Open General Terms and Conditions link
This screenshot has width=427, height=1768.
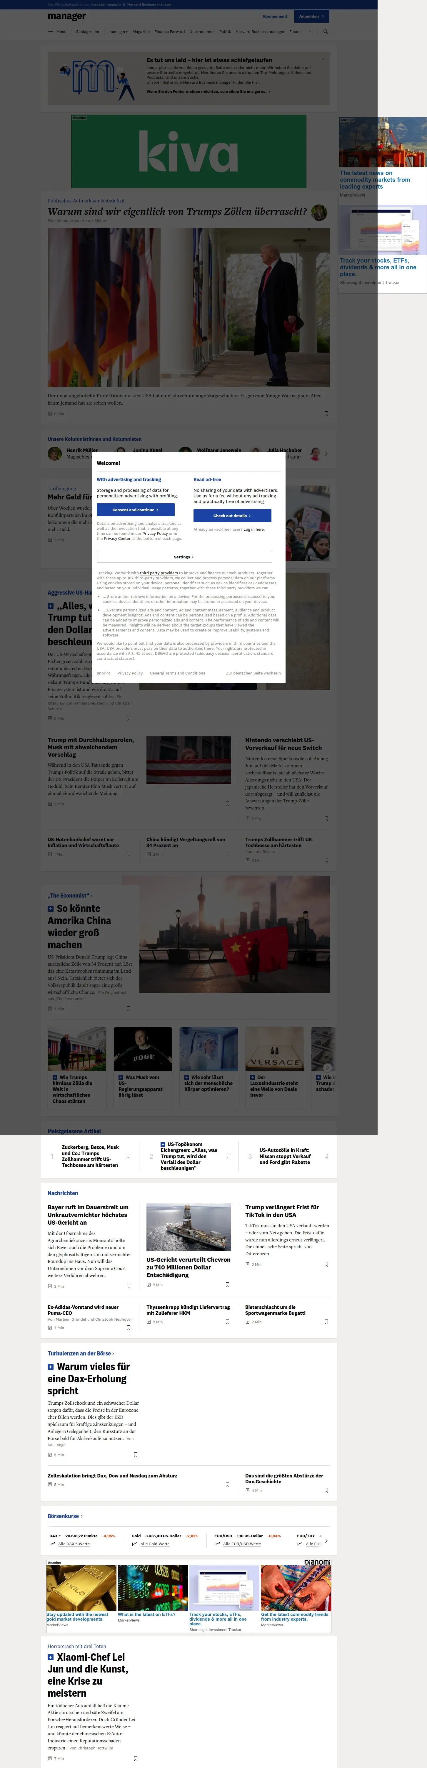(x=178, y=673)
